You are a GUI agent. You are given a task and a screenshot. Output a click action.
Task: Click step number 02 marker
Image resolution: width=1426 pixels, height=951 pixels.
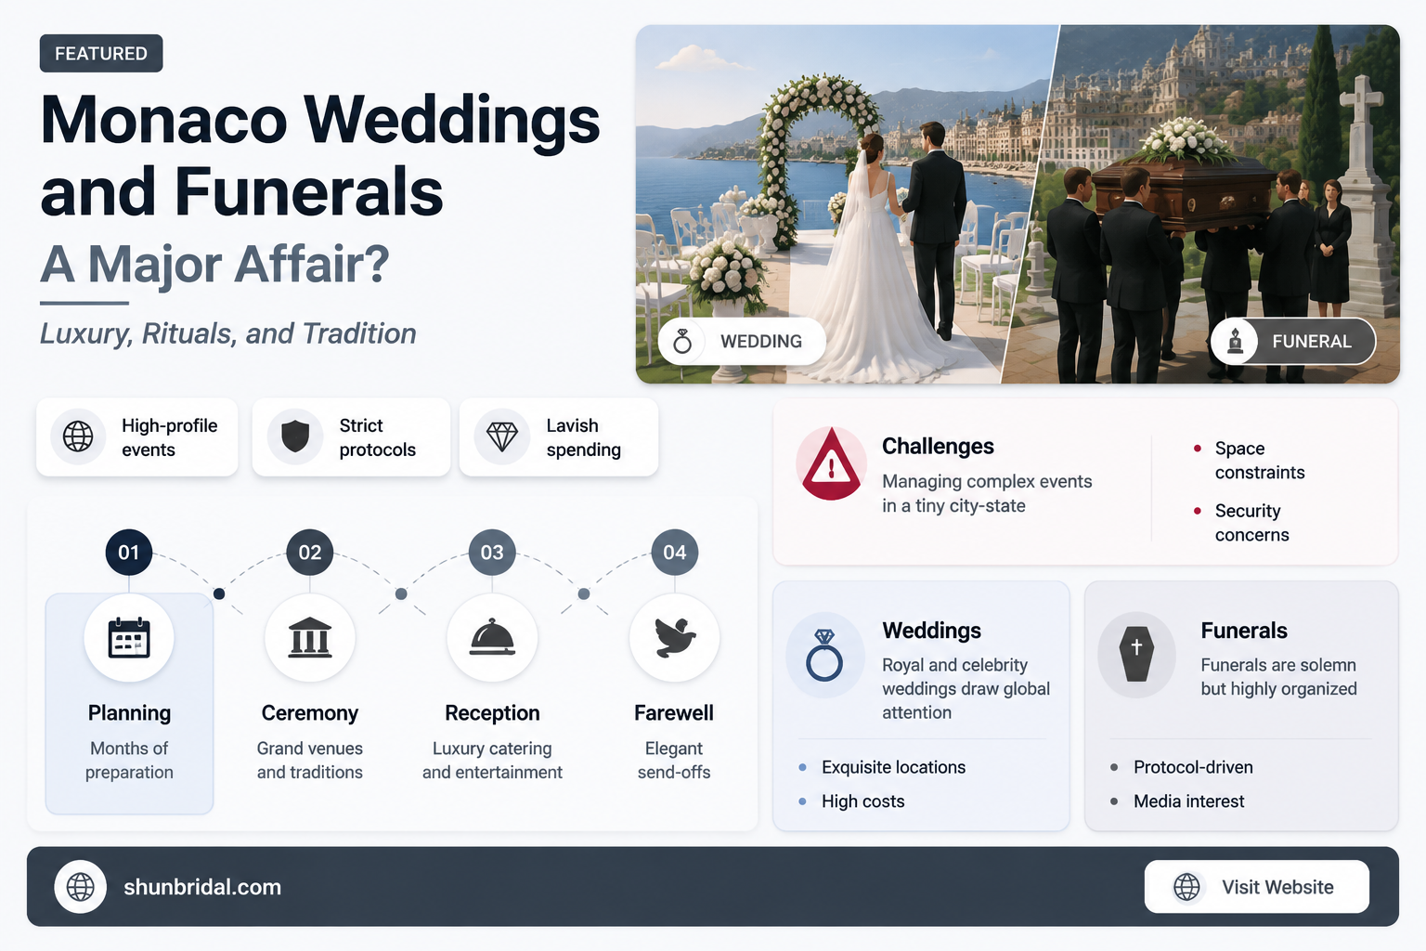click(310, 553)
